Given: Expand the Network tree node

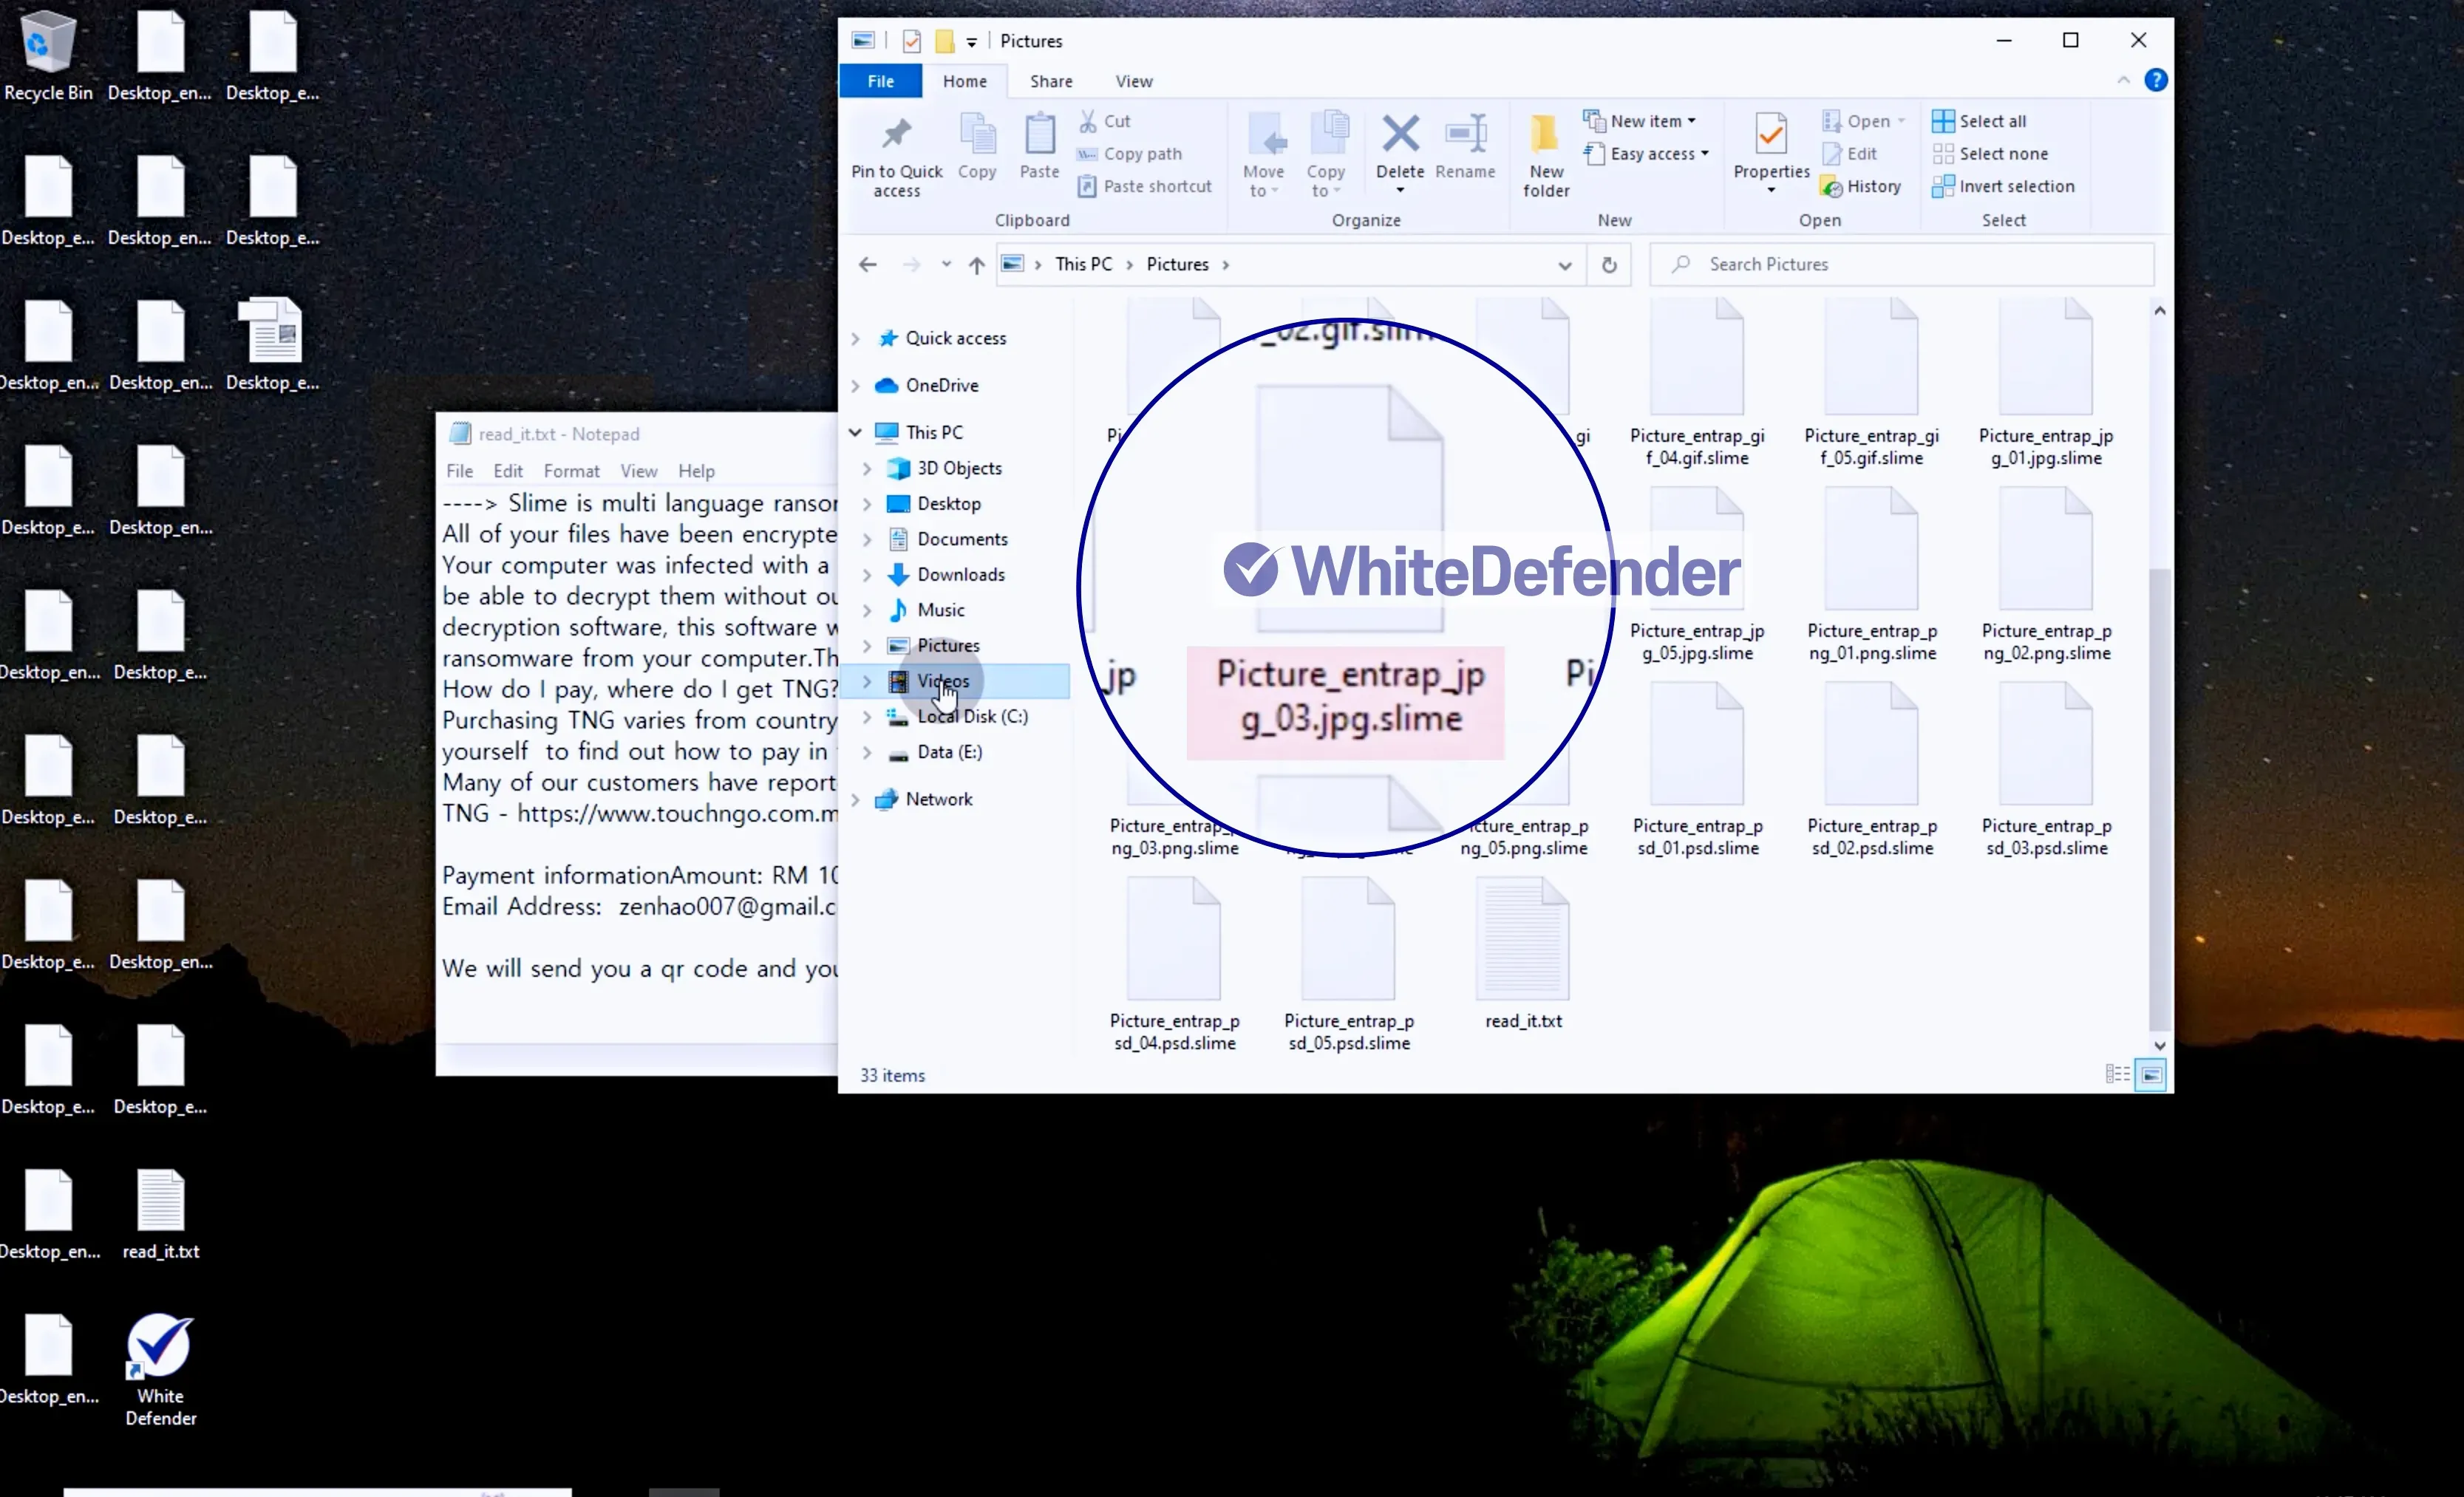Looking at the screenshot, I should pyautogui.click(x=855, y=799).
